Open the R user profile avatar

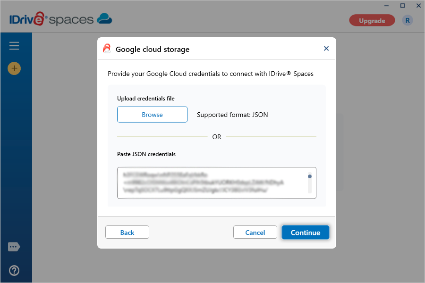coord(408,21)
